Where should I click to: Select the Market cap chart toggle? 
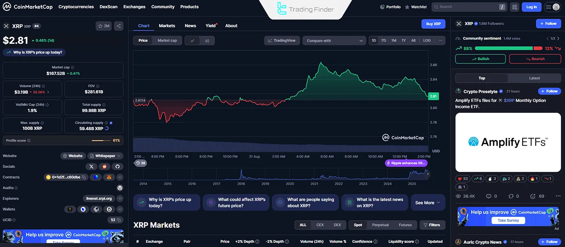[x=167, y=41]
